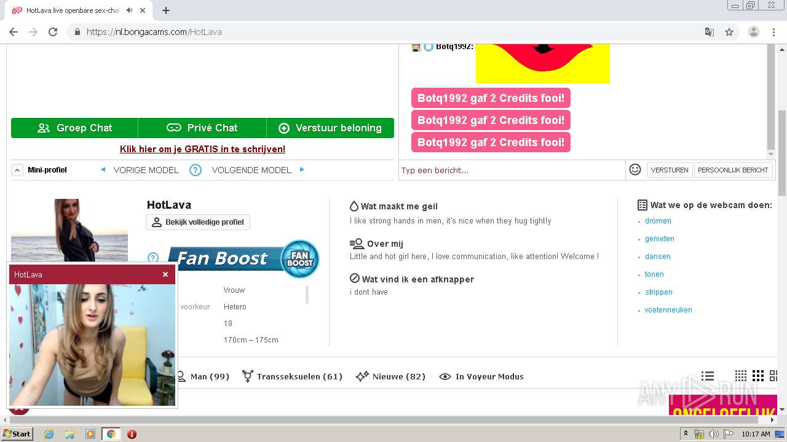Open help icon between model navigation
This screenshot has height=442, width=787.
(x=195, y=170)
